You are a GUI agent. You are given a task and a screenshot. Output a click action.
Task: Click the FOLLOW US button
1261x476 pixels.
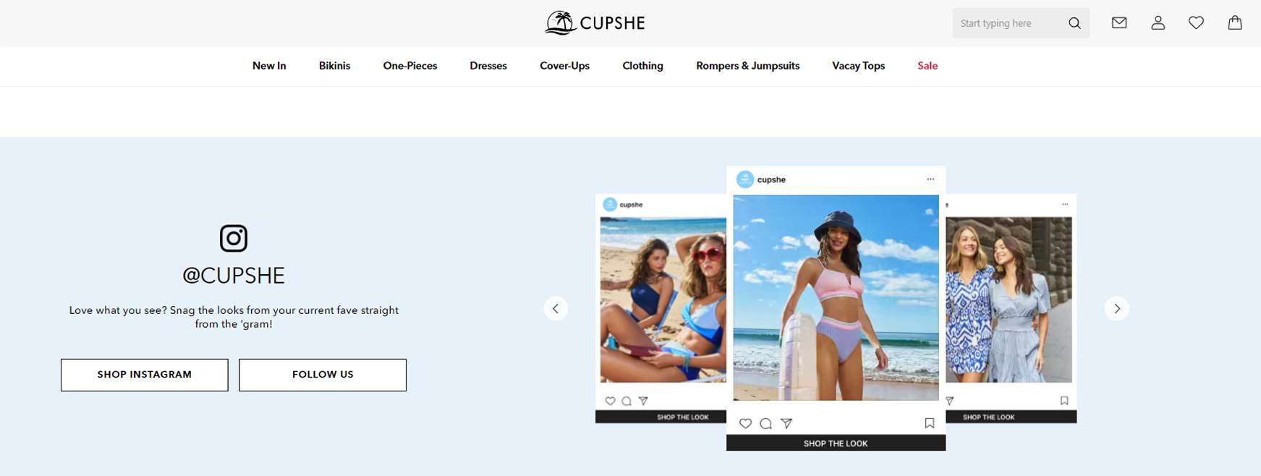click(323, 375)
